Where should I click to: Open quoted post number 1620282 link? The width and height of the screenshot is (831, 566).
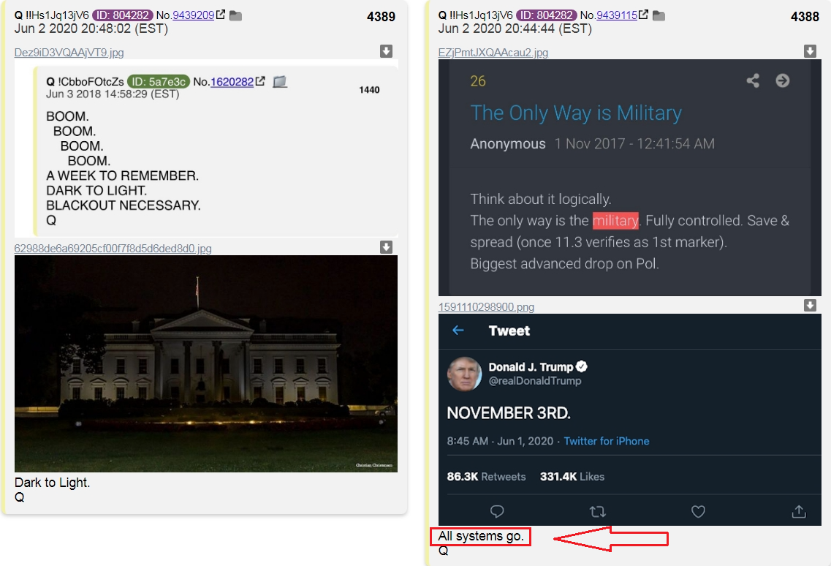point(232,82)
